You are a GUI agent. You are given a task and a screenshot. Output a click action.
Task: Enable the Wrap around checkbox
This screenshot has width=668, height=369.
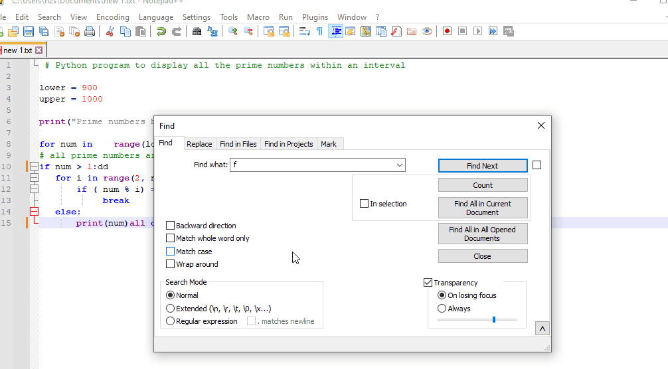pyautogui.click(x=170, y=264)
